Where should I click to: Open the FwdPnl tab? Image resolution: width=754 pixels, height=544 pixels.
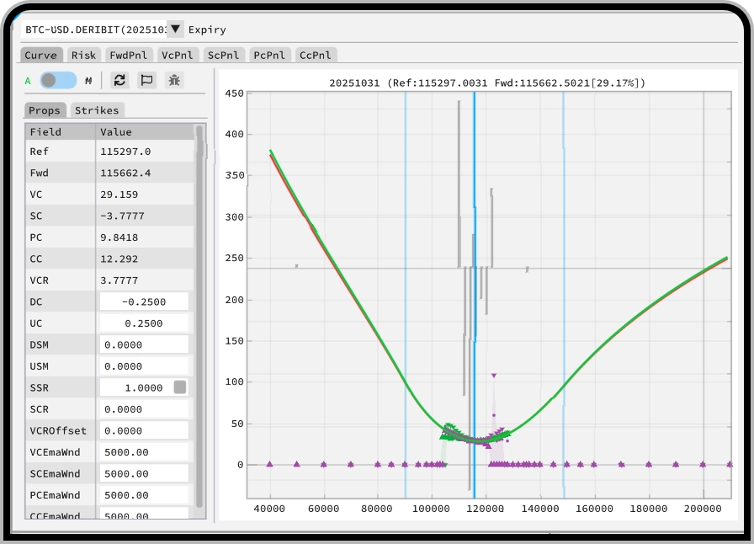tap(128, 55)
